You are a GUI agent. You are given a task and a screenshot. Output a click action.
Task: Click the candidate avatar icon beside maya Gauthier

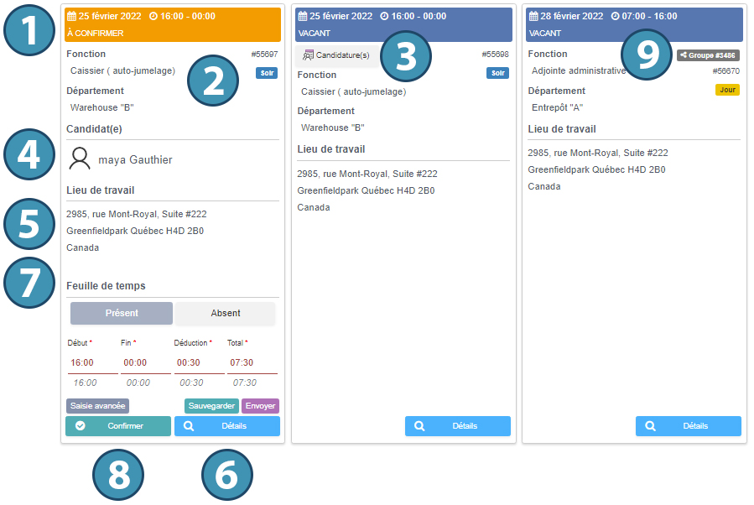tap(81, 159)
